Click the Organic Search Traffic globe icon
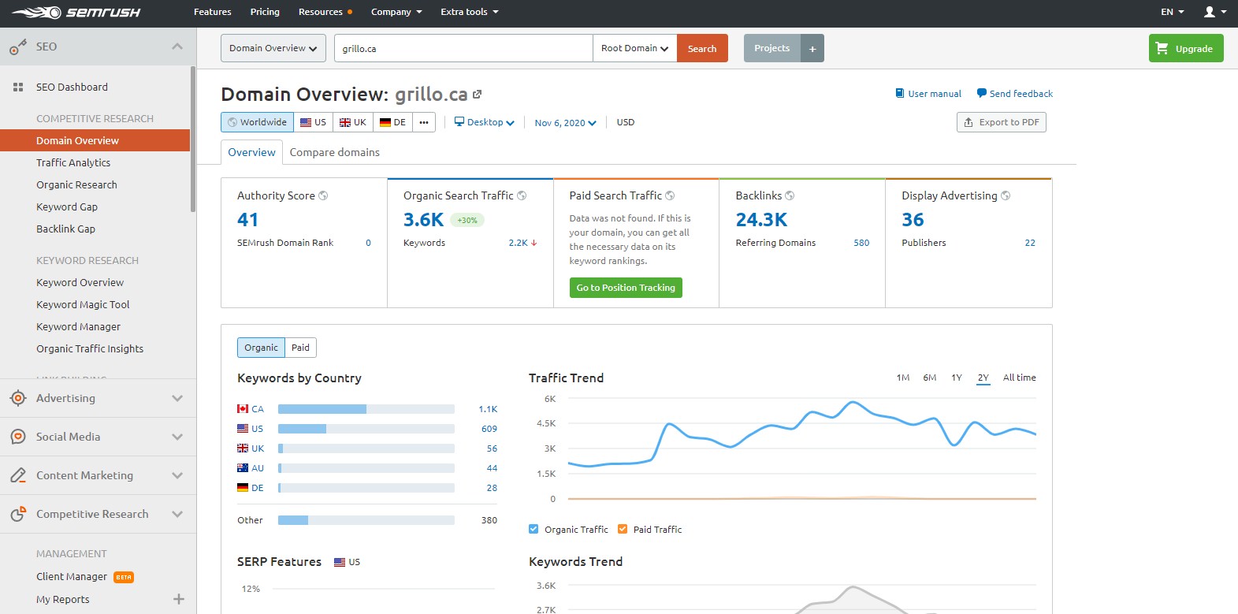The width and height of the screenshot is (1238, 614). (x=522, y=195)
